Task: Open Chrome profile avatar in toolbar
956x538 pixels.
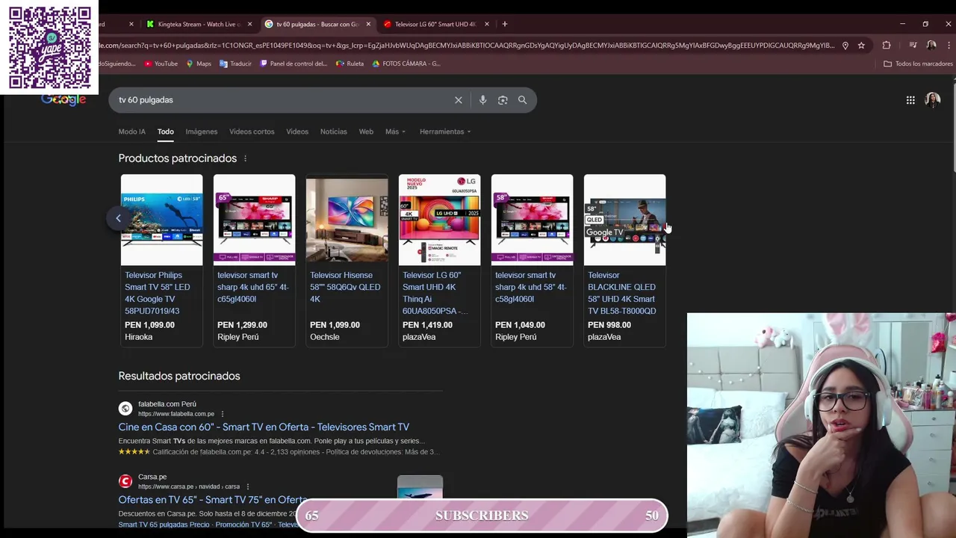Action: [x=931, y=46]
